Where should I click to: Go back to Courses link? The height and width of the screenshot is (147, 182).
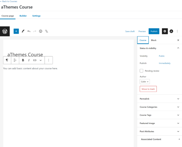pos(9,1)
